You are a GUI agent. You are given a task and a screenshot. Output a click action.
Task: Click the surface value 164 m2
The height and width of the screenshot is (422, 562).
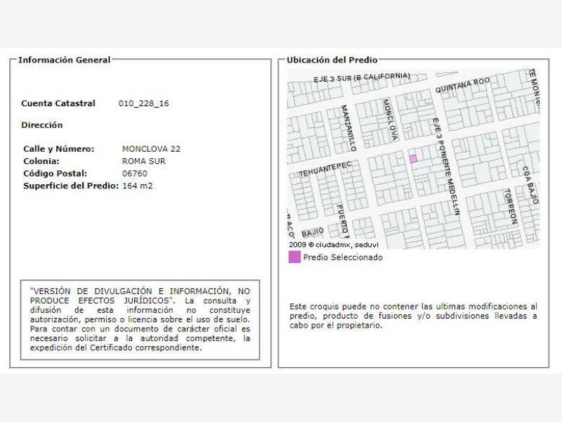tap(137, 186)
